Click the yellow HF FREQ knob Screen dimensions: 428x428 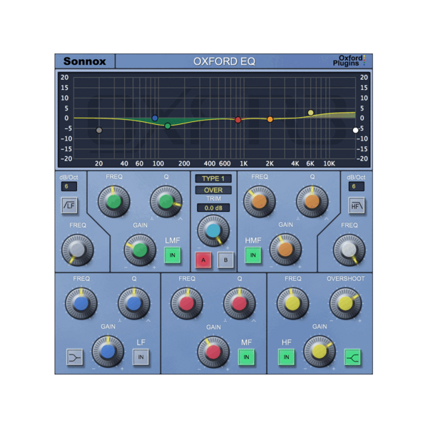pos(293,304)
